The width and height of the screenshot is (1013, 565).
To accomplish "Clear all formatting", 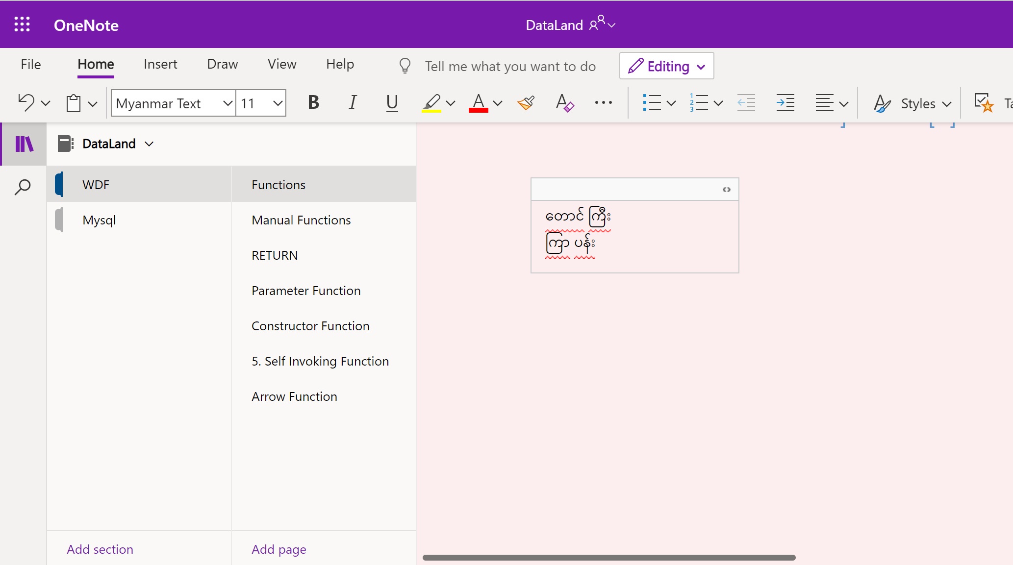I will click(565, 103).
